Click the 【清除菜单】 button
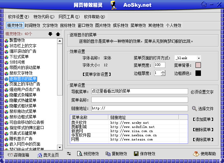The image size is (224, 163). pyautogui.click(x=203, y=139)
